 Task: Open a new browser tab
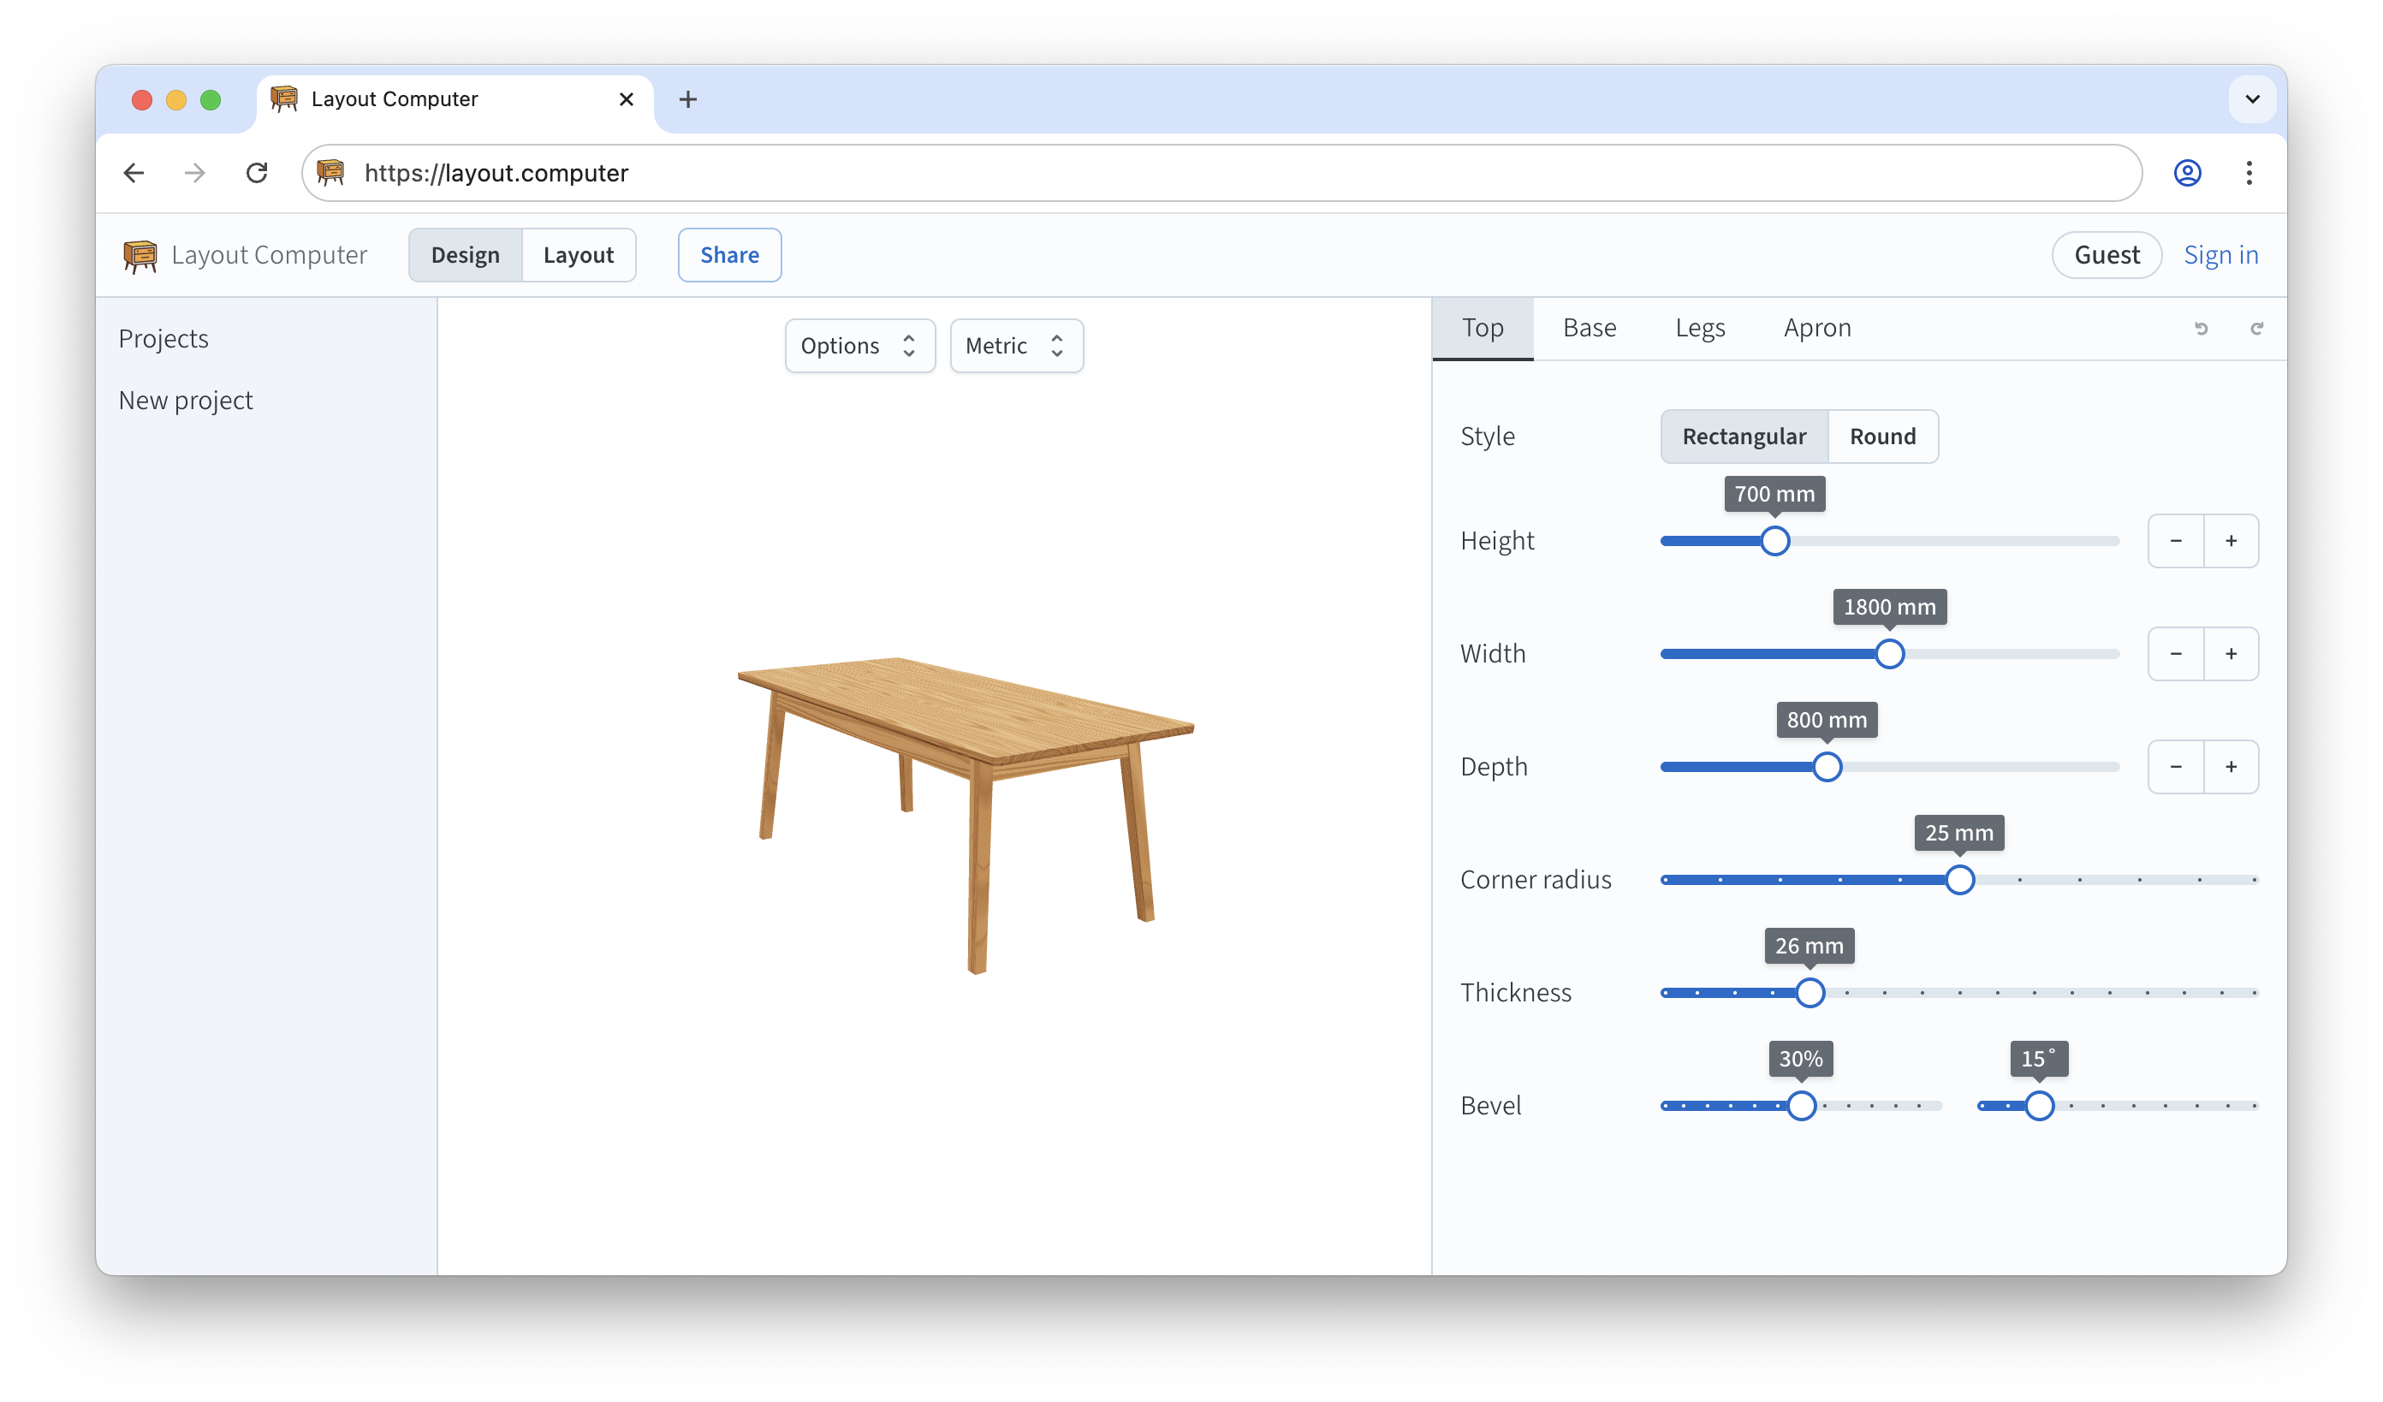687,99
